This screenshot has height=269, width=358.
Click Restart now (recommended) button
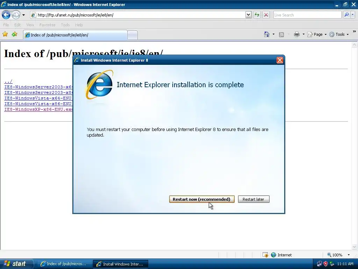pos(202,199)
